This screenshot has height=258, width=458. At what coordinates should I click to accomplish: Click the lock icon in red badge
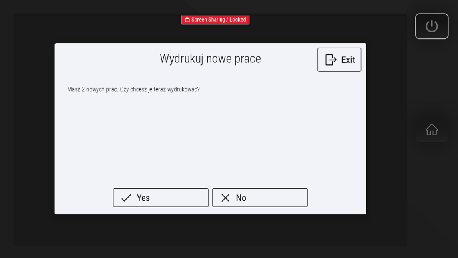(x=187, y=20)
